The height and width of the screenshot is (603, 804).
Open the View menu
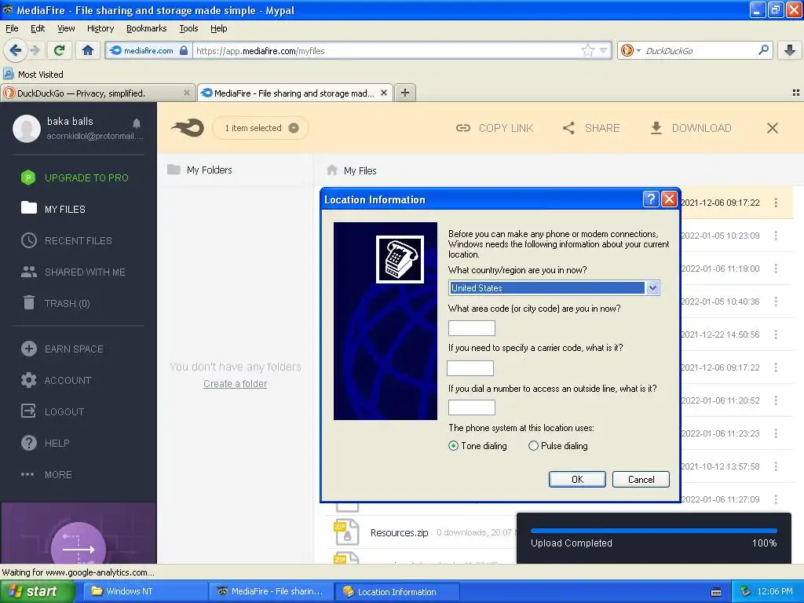click(66, 28)
